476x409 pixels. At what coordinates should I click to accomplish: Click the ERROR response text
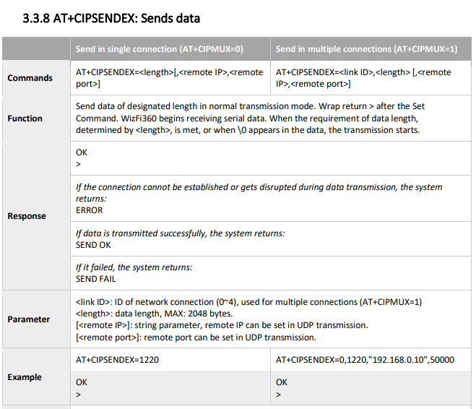pos(90,210)
